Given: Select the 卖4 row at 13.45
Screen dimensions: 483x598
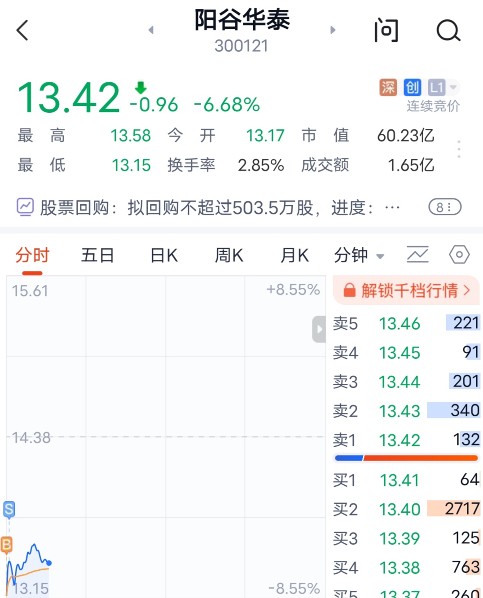Looking at the screenshot, I should tap(406, 352).
